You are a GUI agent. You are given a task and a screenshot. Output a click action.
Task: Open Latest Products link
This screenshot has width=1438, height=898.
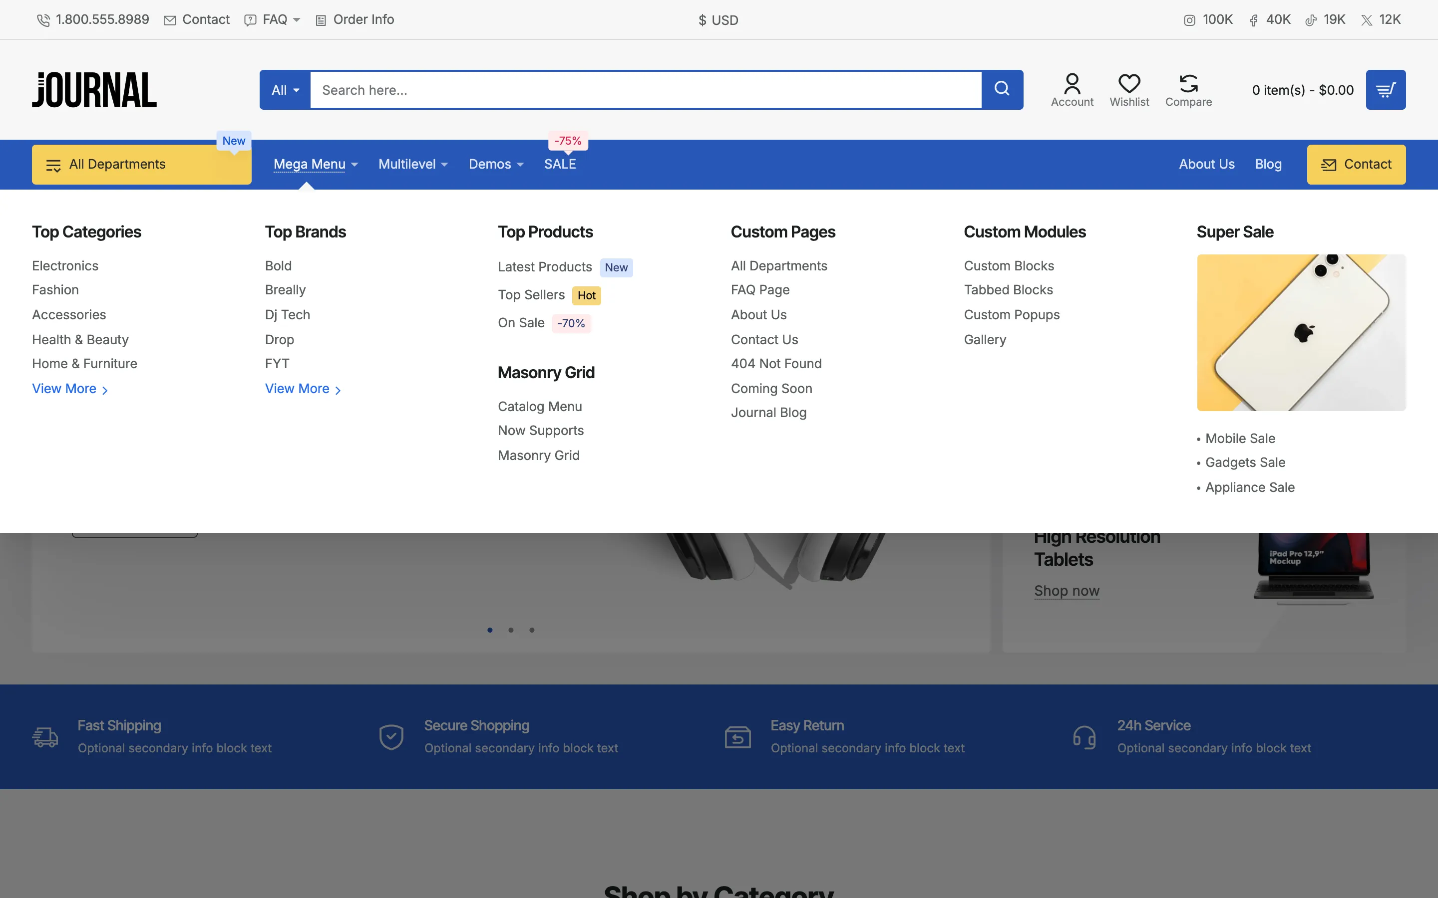(x=544, y=267)
